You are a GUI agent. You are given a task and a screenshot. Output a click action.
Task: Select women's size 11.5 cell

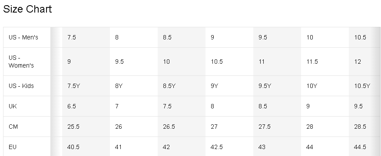325,62
